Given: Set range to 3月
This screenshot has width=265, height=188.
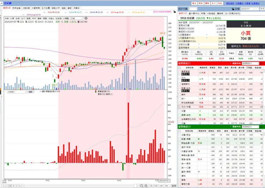Looking at the screenshot, I should click(151, 186).
